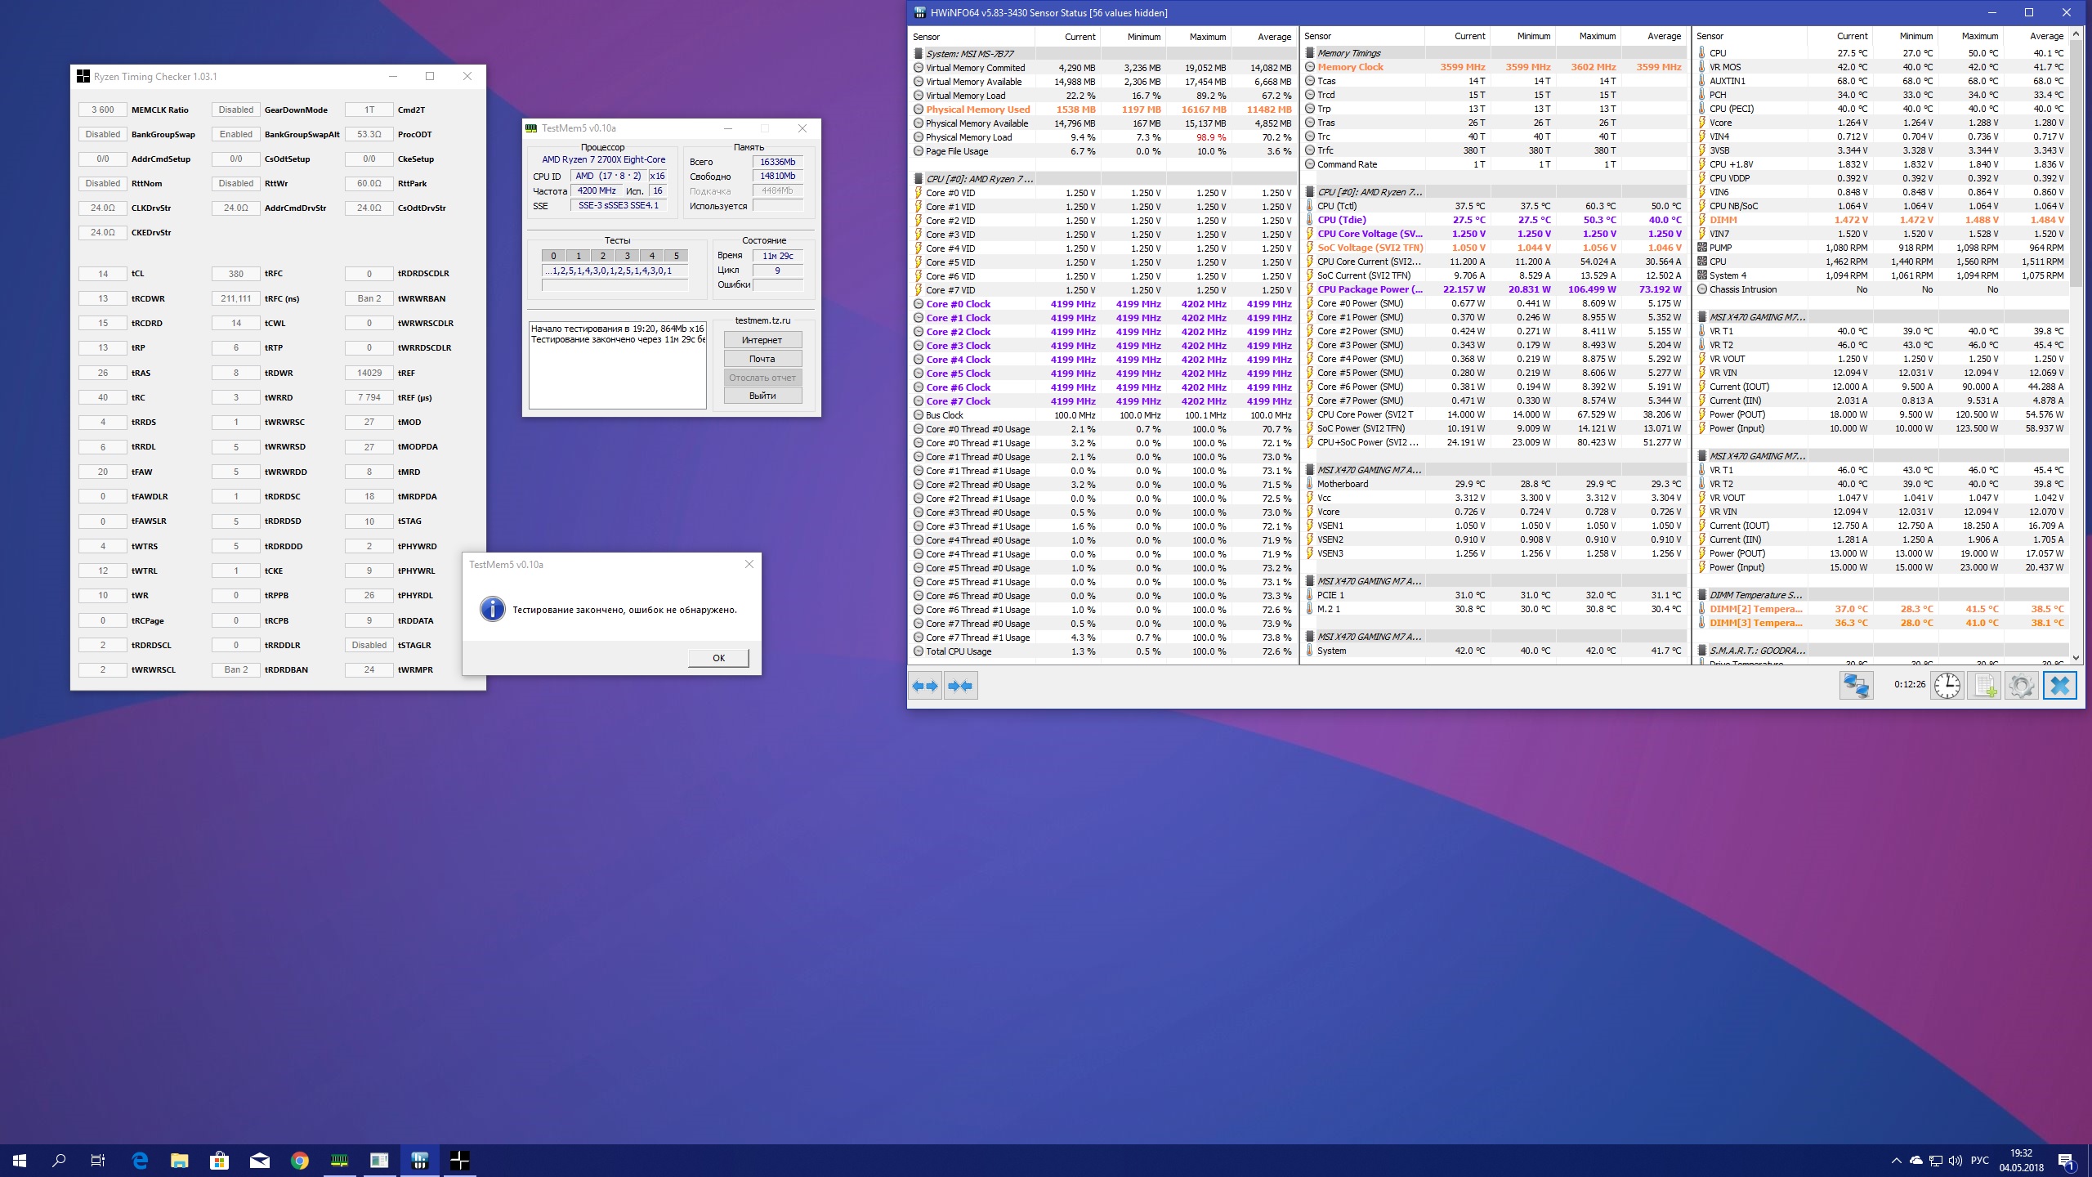Click the tCL value field in Ryzen Timing Checker

tap(103, 274)
